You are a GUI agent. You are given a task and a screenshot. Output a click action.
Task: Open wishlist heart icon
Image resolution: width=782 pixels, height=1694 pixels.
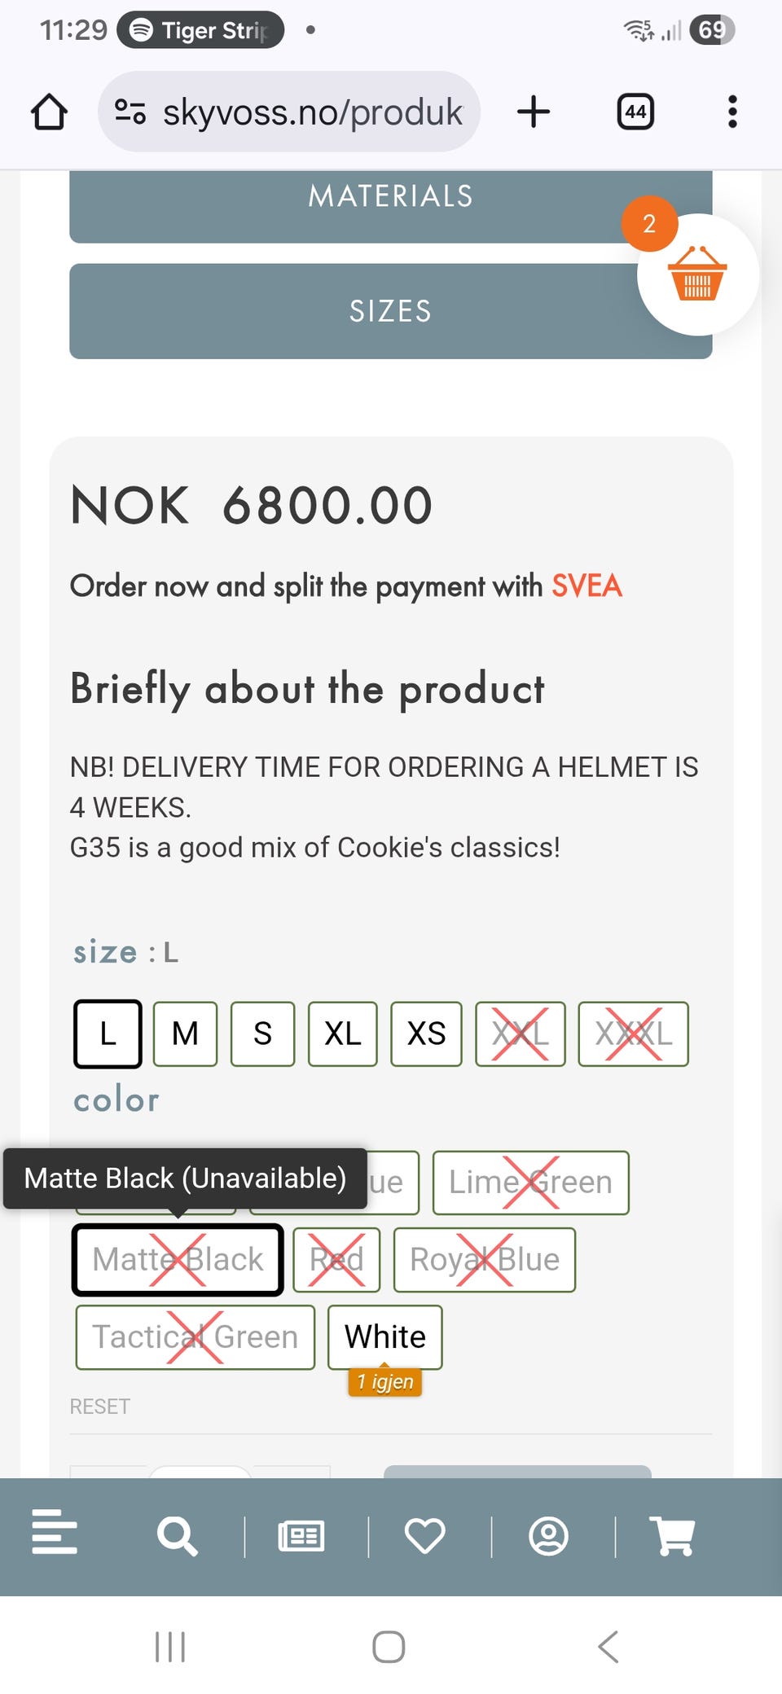425,1536
